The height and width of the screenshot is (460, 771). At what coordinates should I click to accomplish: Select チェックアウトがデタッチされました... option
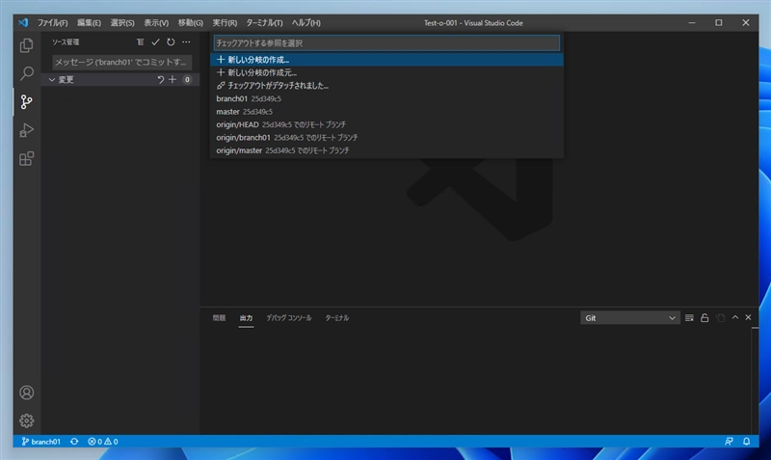[x=386, y=86]
